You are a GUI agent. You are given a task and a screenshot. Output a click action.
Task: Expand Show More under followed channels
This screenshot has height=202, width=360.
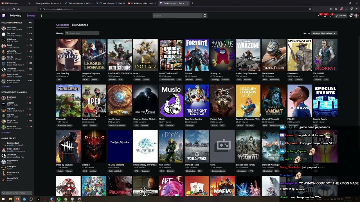[x=6, y=87]
